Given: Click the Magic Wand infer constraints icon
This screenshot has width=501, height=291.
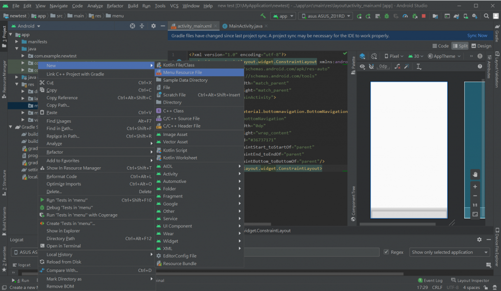Looking at the screenshot, I should point(407,67).
